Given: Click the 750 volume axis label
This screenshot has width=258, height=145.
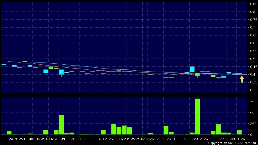Looking at the screenshot, I should [253, 102].
